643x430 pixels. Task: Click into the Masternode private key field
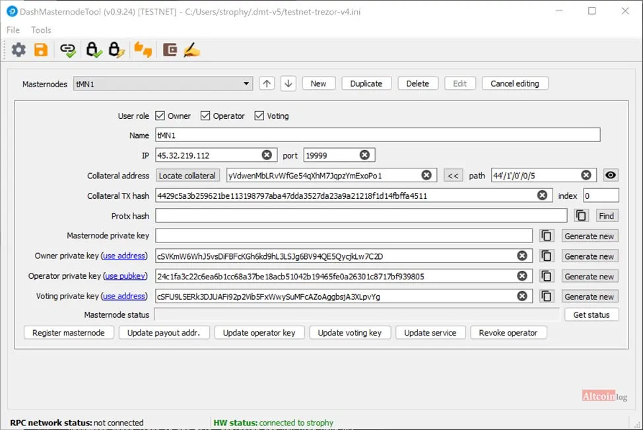click(x=344, y=236)
